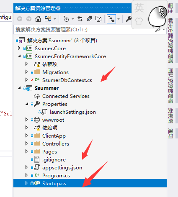Screen dimensions: 178x197
Task: Click JSON file icon of launchSettings.json
Action: [x=44, y=112]
